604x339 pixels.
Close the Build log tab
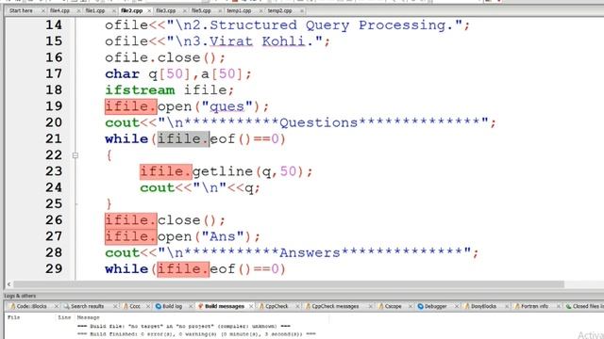[190, 306]
